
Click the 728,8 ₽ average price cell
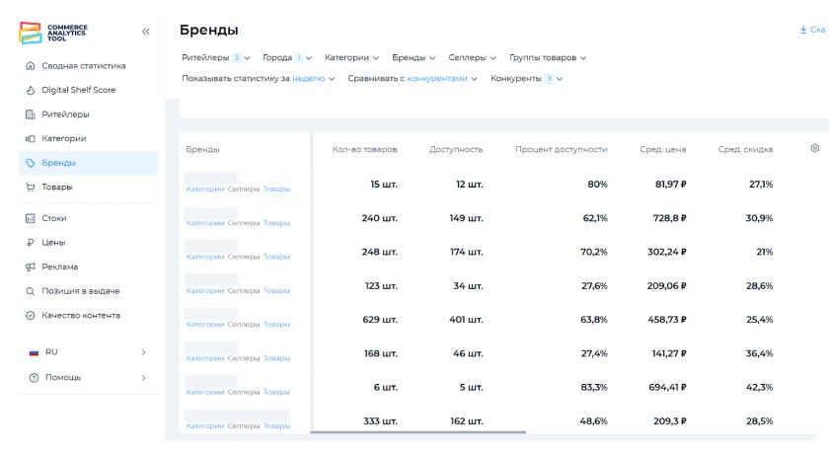point(669,218)
